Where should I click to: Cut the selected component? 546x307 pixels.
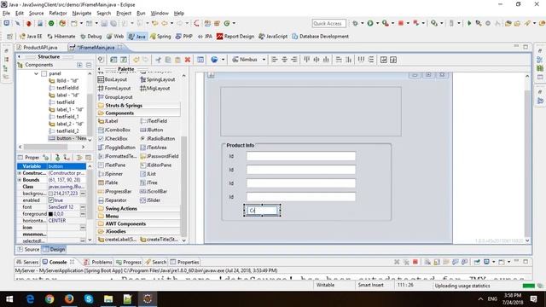pos(159,60)
